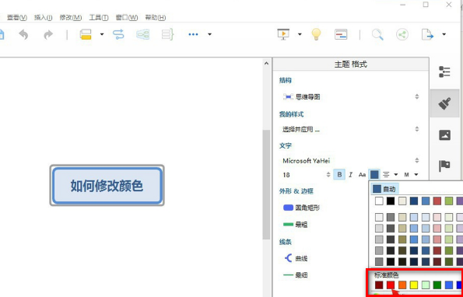Choose the 自动 automatic color option

[x=385, y=189]
